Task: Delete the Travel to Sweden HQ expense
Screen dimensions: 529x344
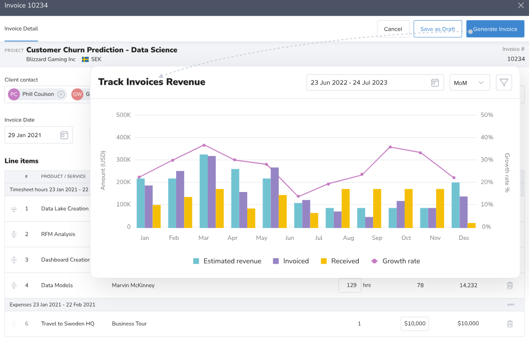Action: pos(510,323)
